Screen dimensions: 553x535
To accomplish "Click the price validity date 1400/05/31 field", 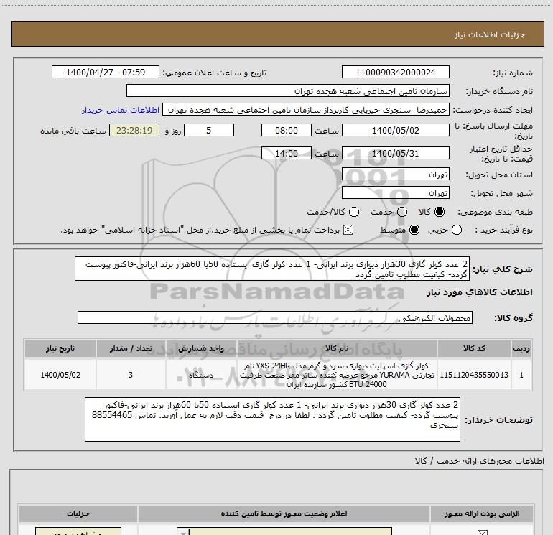I will click(x=395, y=154).
